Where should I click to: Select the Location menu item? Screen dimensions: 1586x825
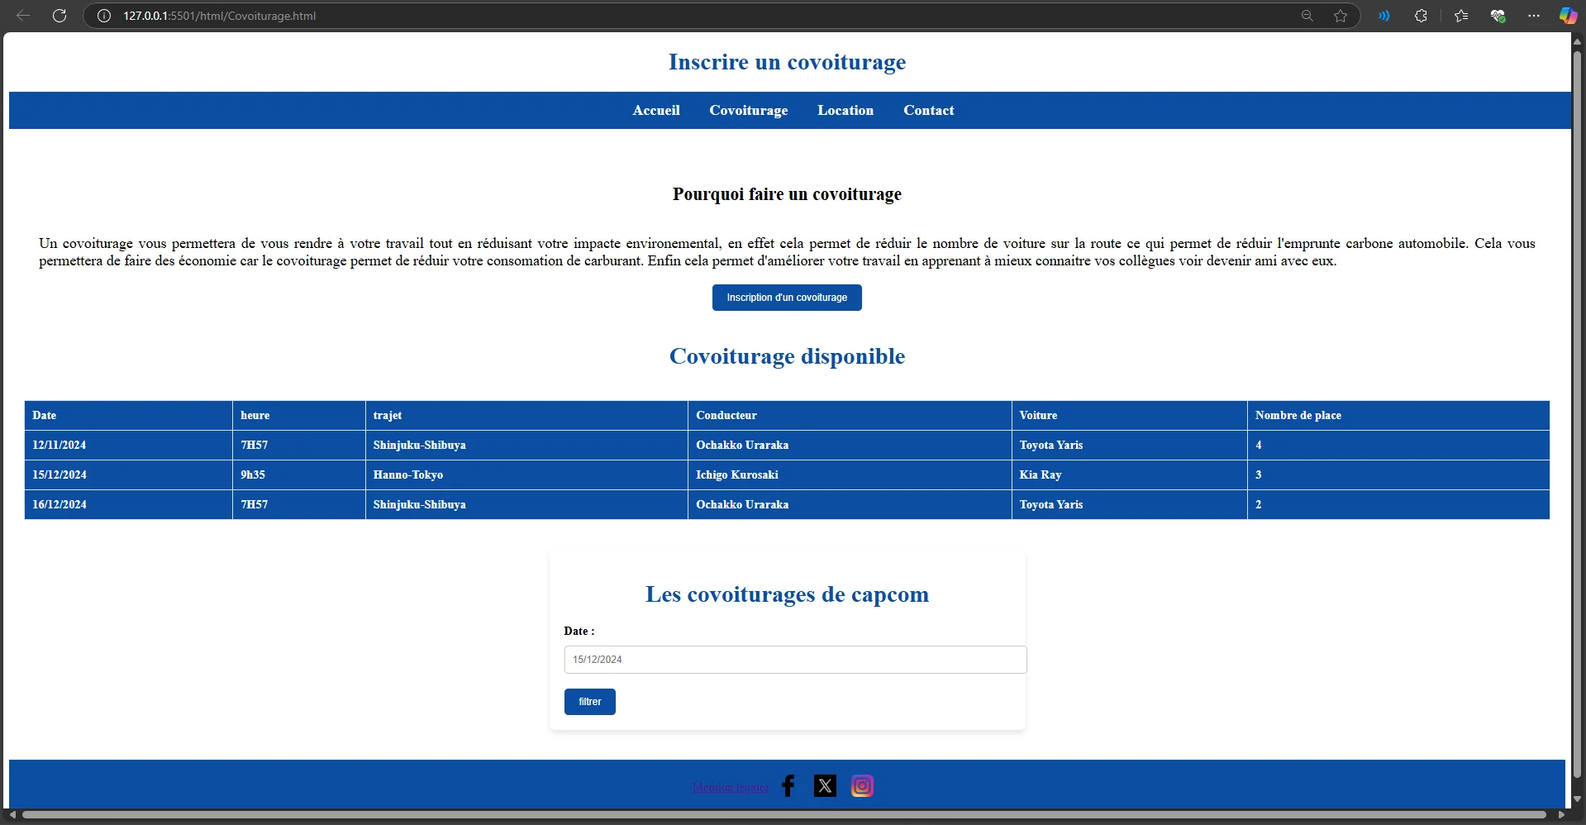[845, 110]
